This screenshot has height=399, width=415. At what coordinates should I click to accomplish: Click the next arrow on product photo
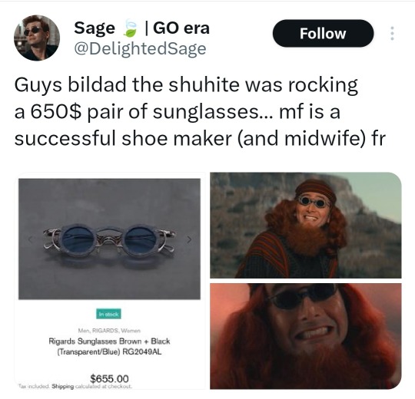pos(189,239)
